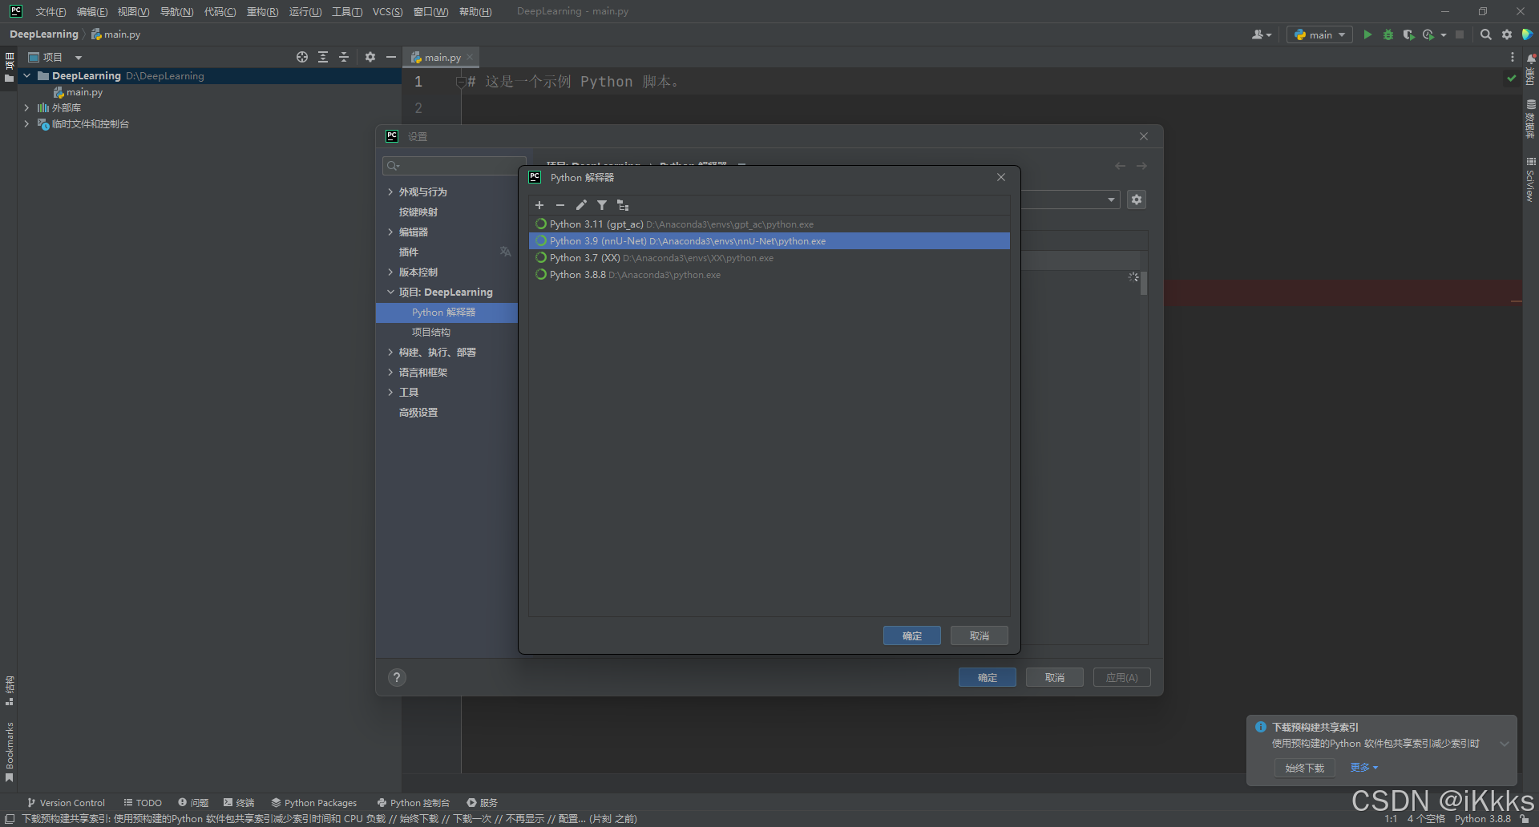Expand 语言和框架 settings category
Screen dimensions: 1539x827
(x=390, y=373)
